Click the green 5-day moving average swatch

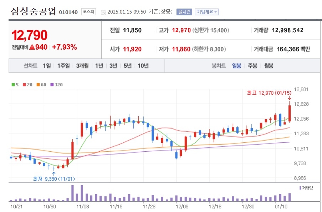click(x=13, y=85)
